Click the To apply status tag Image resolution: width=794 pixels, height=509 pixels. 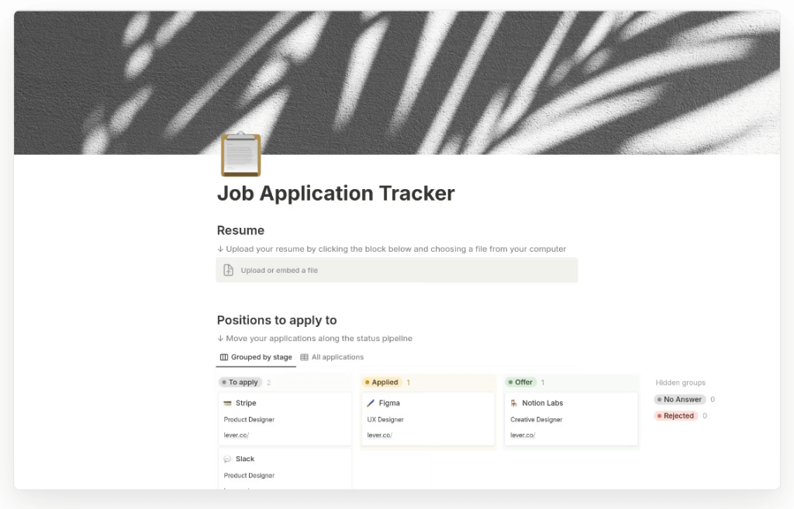click(240, 383)
